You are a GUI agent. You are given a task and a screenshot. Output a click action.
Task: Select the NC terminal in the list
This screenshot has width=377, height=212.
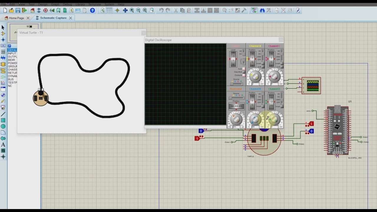point(10,86)
